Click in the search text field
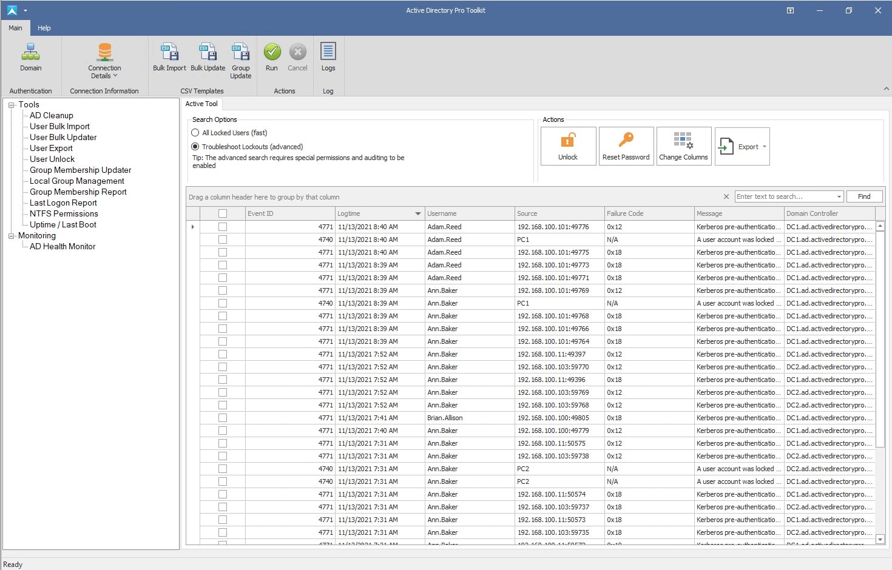The width and height of the screenshot is (892, 570). point(785,196)
